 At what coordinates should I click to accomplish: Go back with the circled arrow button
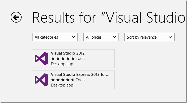pos(16,17)
